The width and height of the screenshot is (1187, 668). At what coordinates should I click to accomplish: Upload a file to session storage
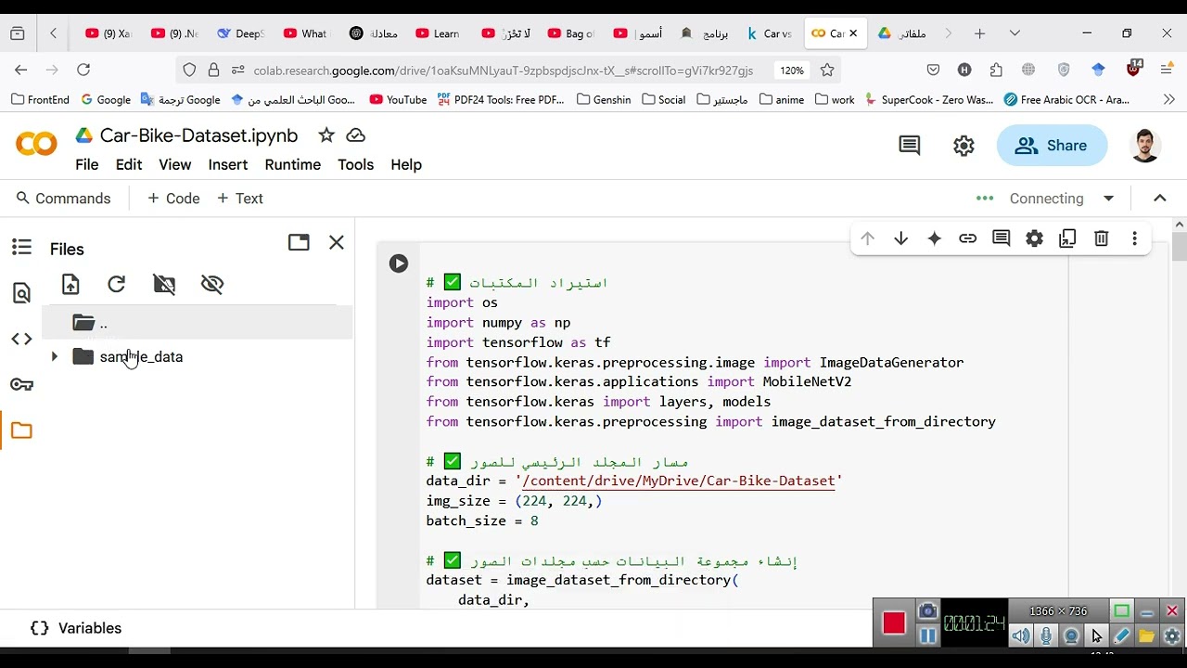coord(70,284)
